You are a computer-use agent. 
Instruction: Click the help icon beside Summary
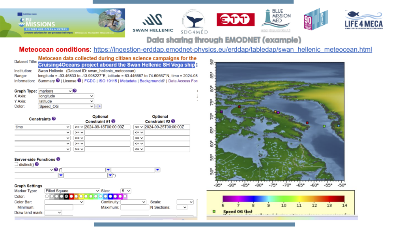coord(58,81)
